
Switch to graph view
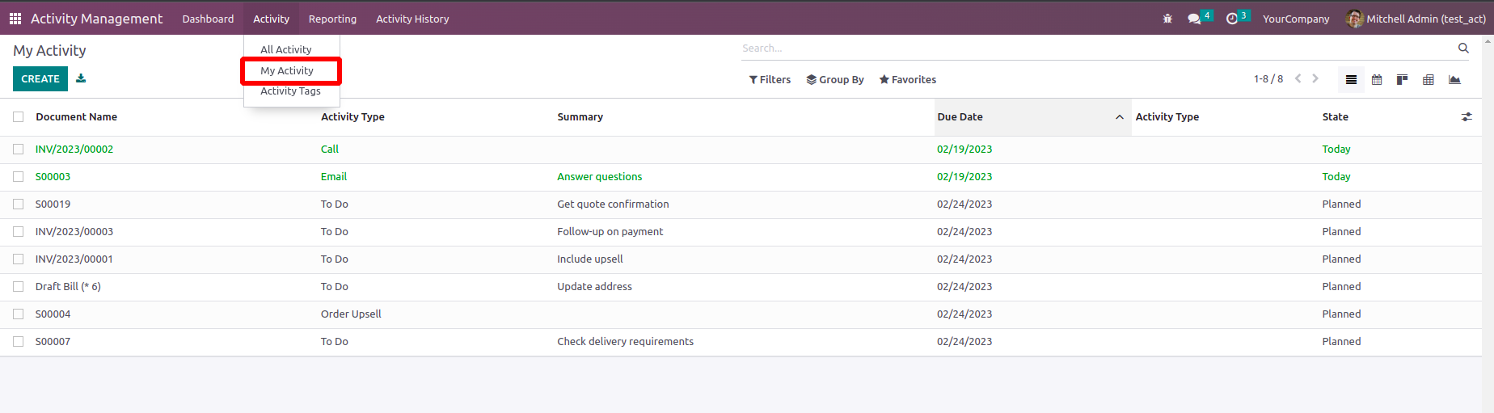pos(1454,79)
